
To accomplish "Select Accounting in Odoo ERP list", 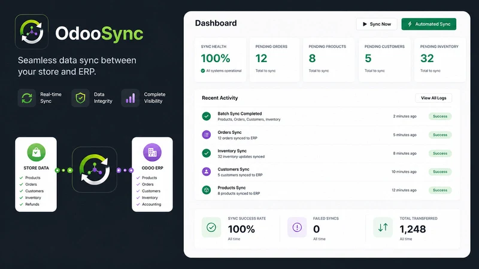I will click(x=151, y=204).
